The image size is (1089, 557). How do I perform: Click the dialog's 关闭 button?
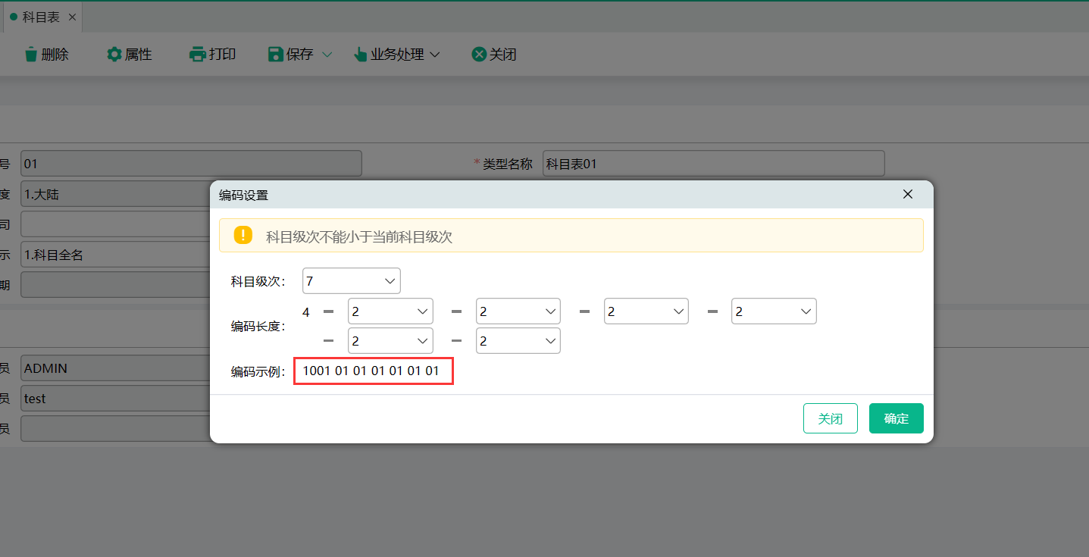click(831, 418)
